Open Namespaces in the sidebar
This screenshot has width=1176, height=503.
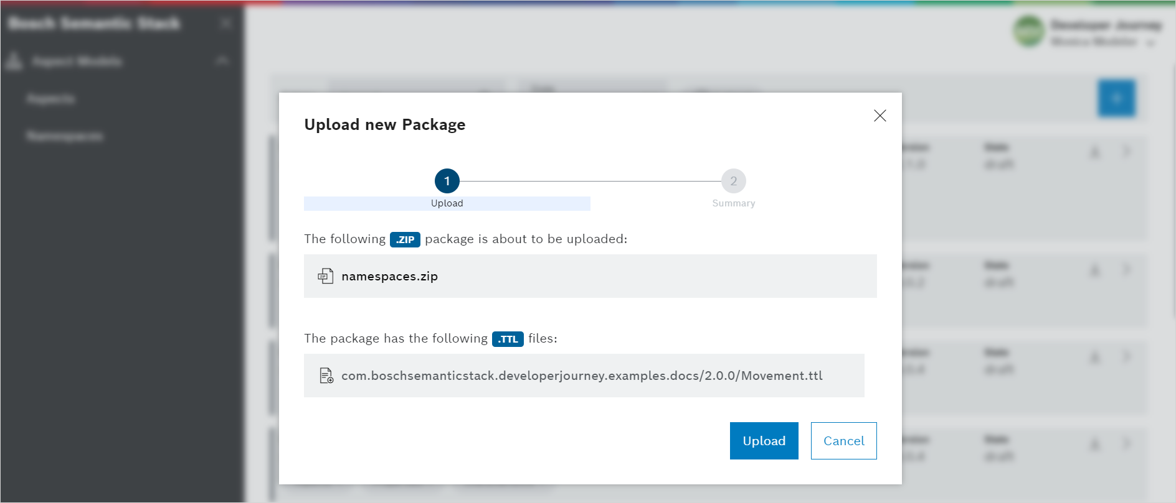[65, 136]
